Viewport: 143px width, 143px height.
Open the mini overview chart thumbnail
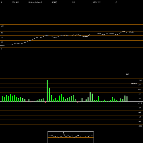click(x=71, y=137)
